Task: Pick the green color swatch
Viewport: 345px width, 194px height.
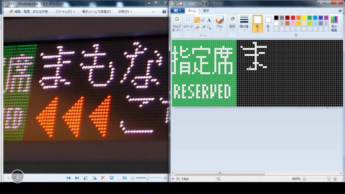Action: 309,18
